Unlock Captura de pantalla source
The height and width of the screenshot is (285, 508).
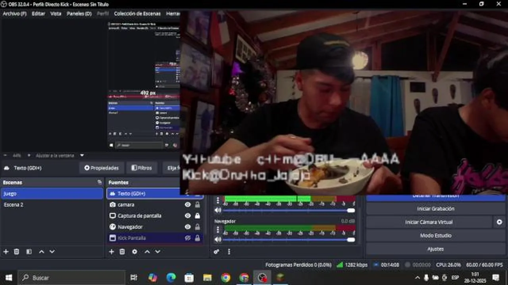click(197, 216)
